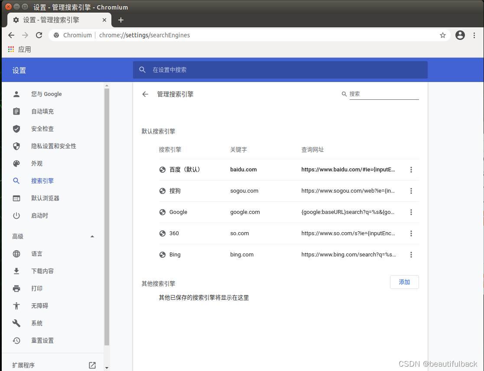Open the apps grid icon in bookmarks bar
This screenshot has width=484, height=371.
11,49
